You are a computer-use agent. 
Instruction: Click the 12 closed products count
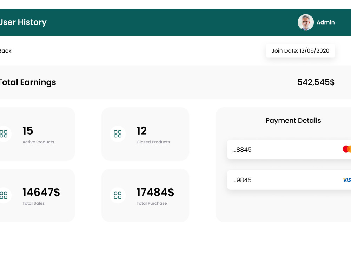[141, 131]
